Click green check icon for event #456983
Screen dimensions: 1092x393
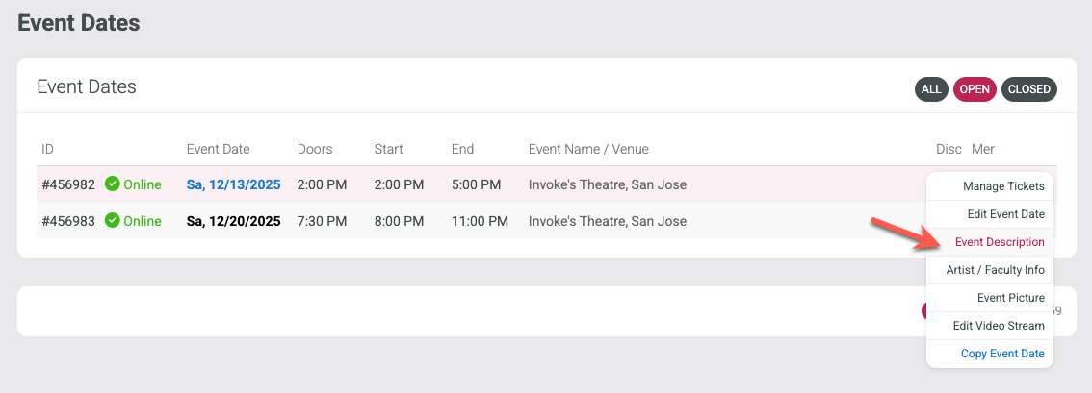coord(112,220)
